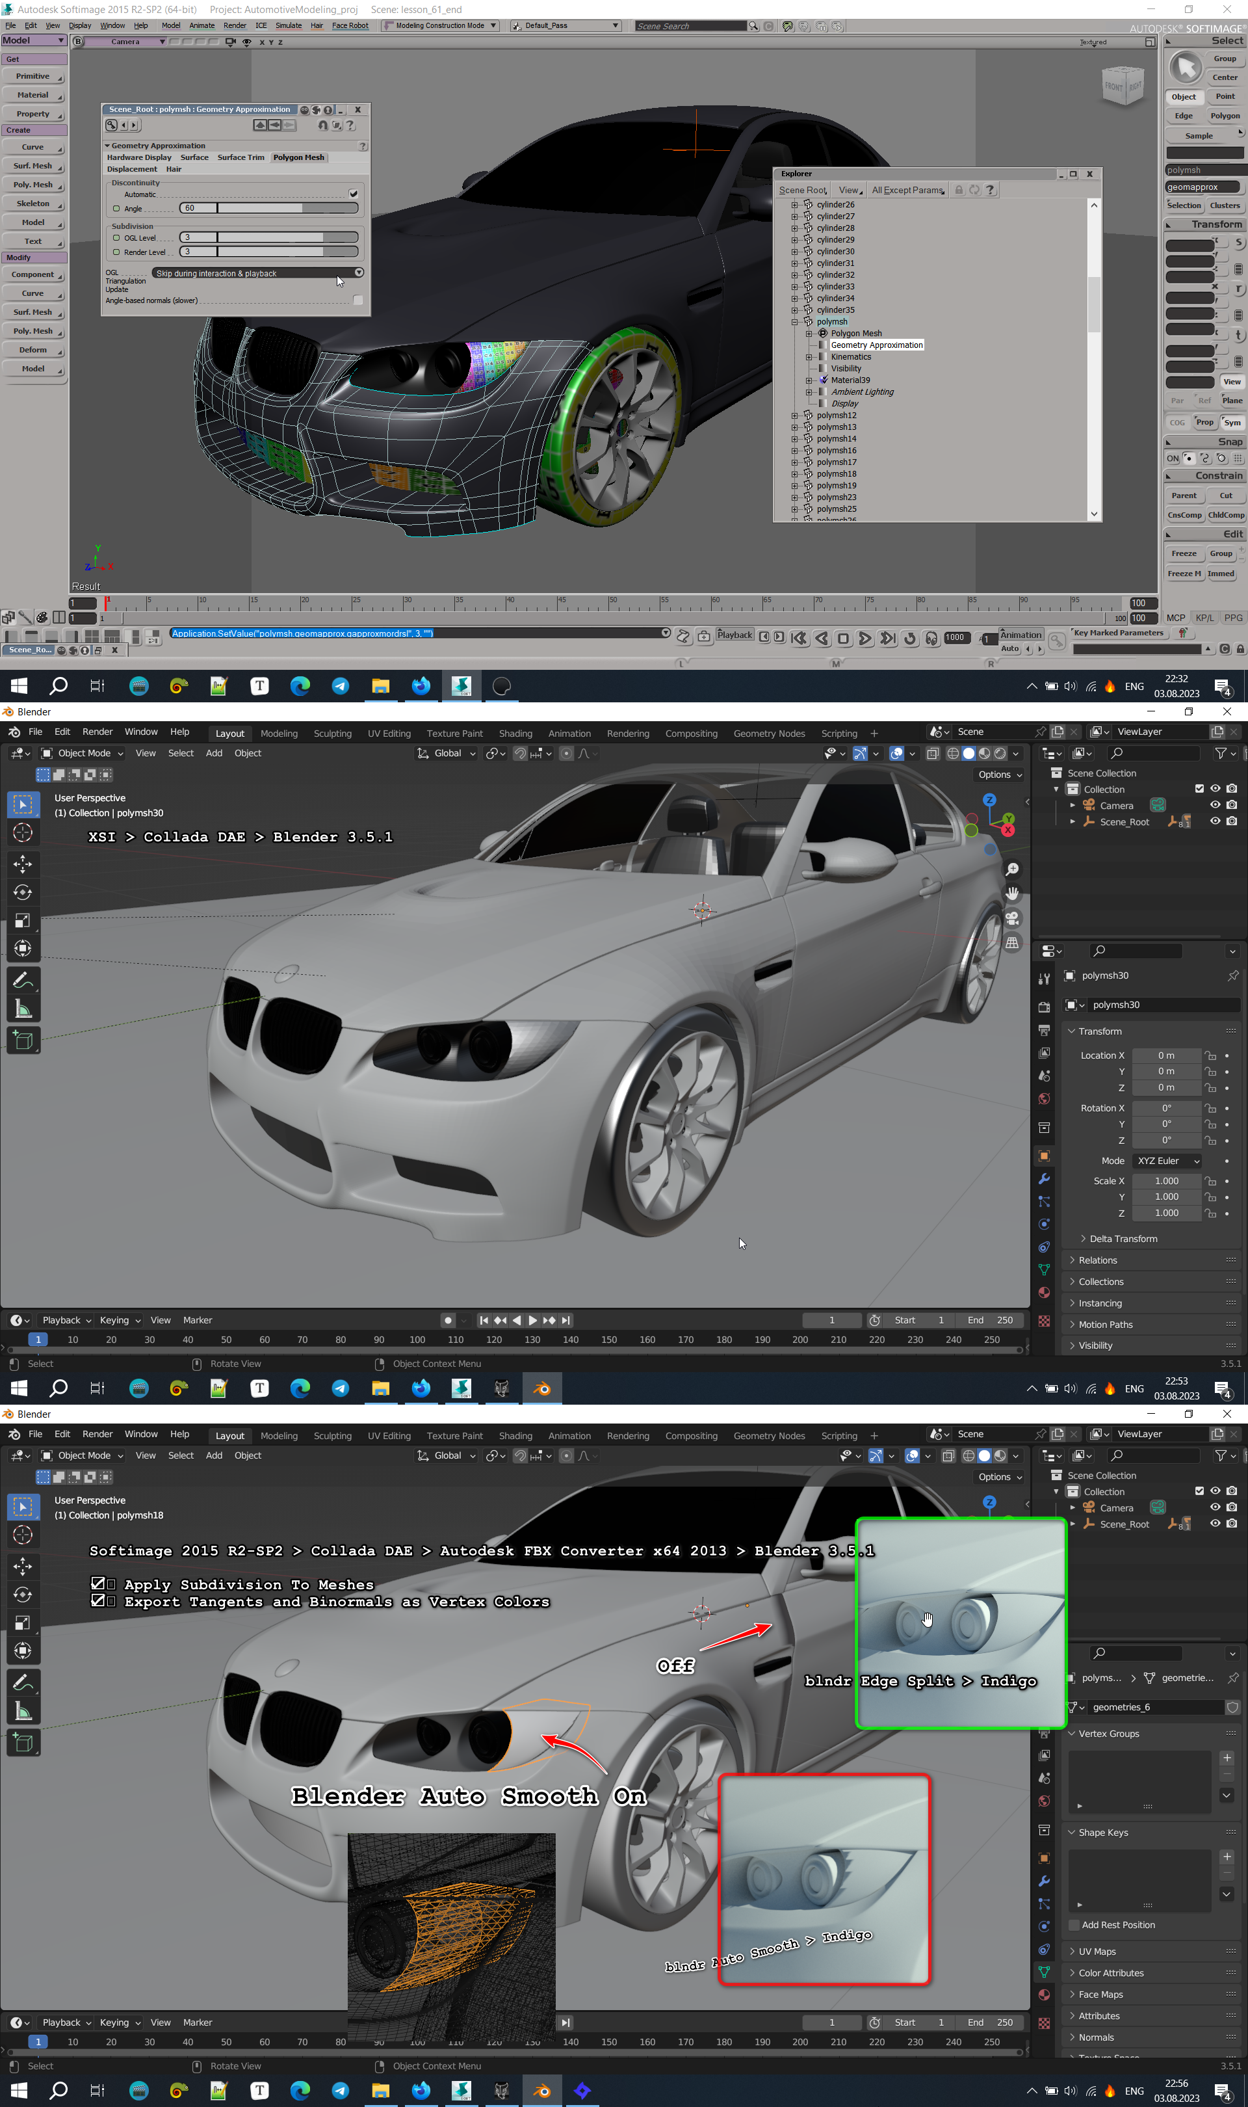
Task: Open Modifier properties wrench tab
Action: click(1044, 1179)
